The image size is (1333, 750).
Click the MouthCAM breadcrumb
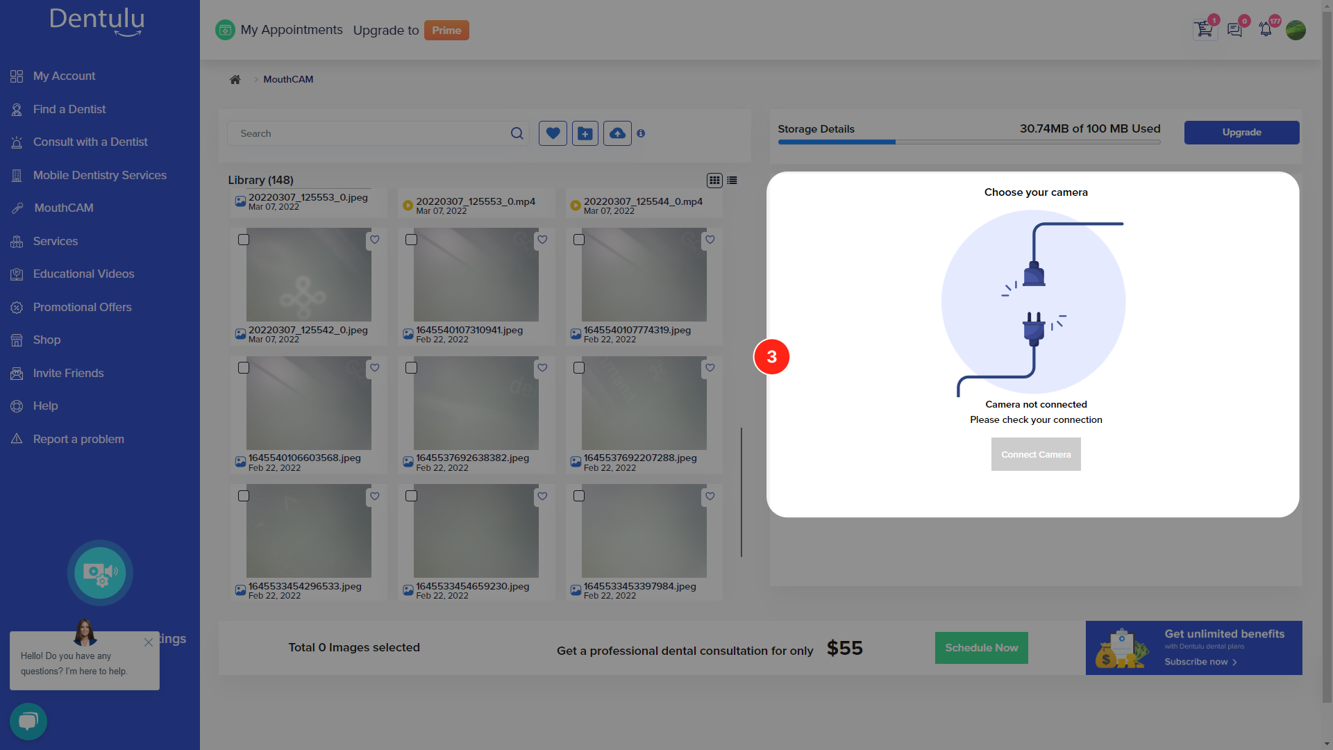click(288, 79)
